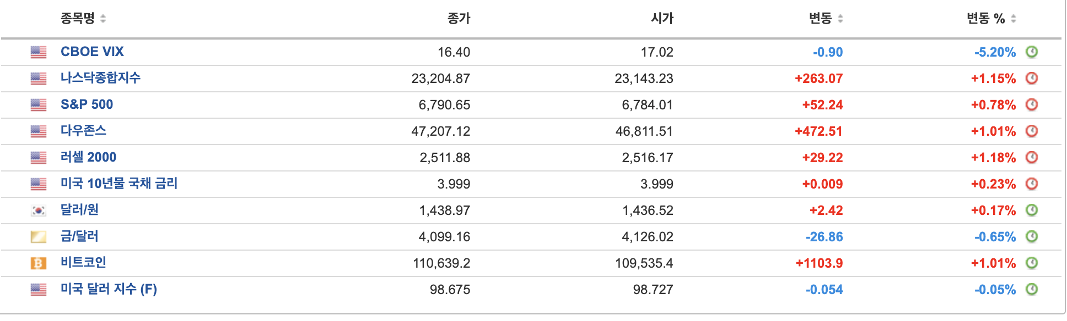The width and height of the screenshot is (1067, 321).
Task: Click the Bitcoin icon beside 비트코인
Action: tap(40, 263)
